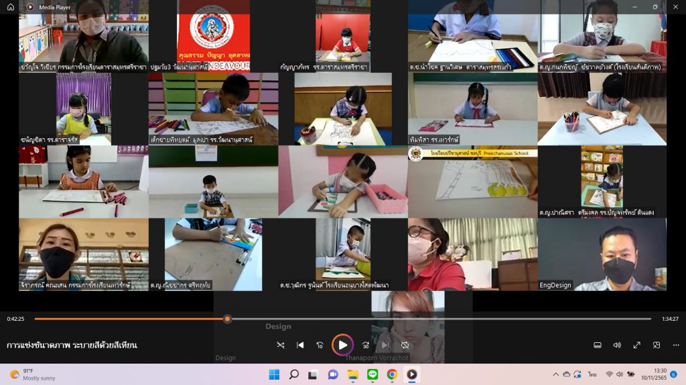
Task: Open Google Chrome from the taskbar
Action: click(392, 374)
